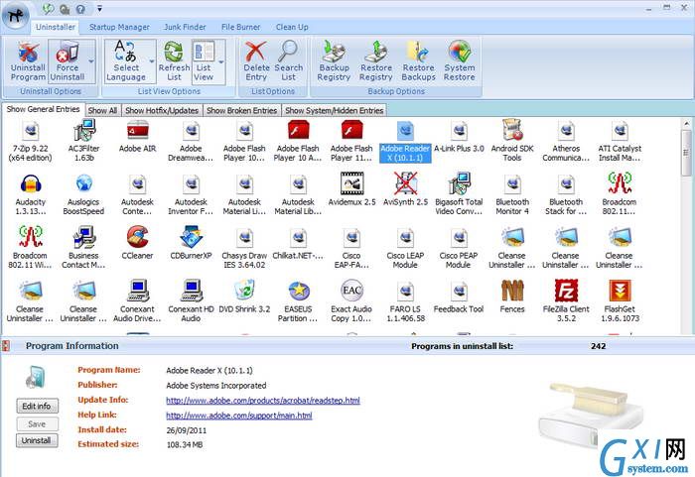Select the ATI Catalyst Install Manager entry

620,141
